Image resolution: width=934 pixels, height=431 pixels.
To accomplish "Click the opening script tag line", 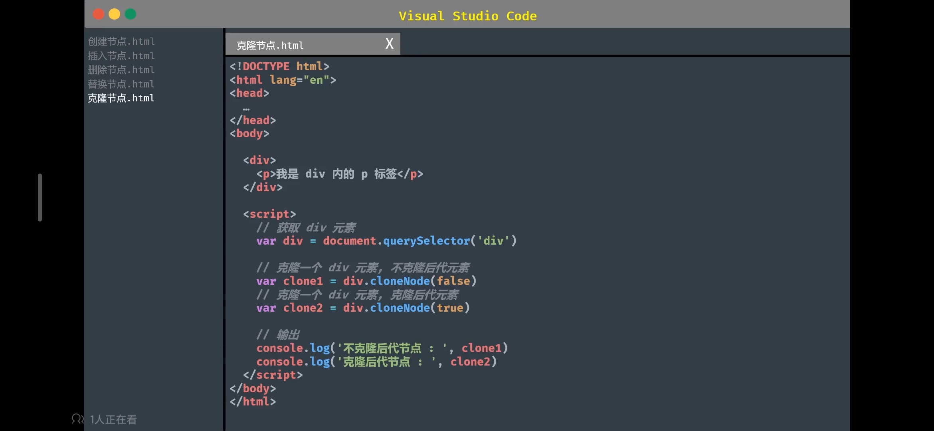I will tap(269, 214).
